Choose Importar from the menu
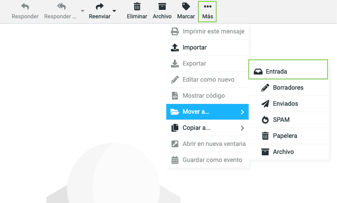Image resolution: width=337 pixels, height=203 pixels. click(207, 48)
